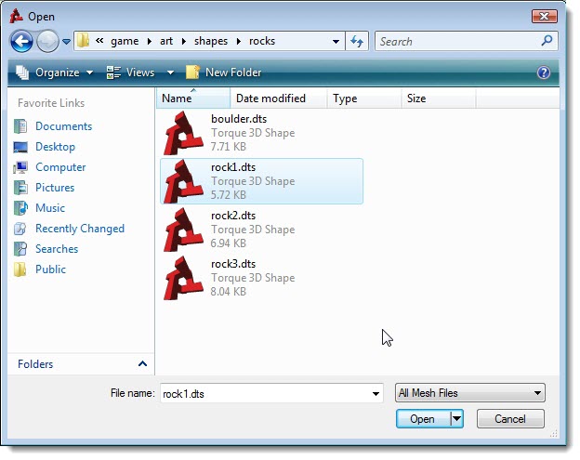Click the Open button

(423, 419)
